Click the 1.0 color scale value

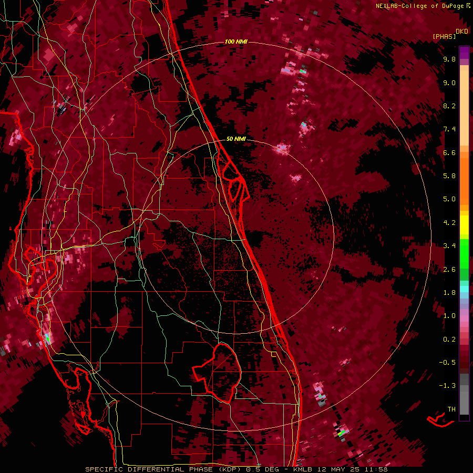[x=449, y=316]
